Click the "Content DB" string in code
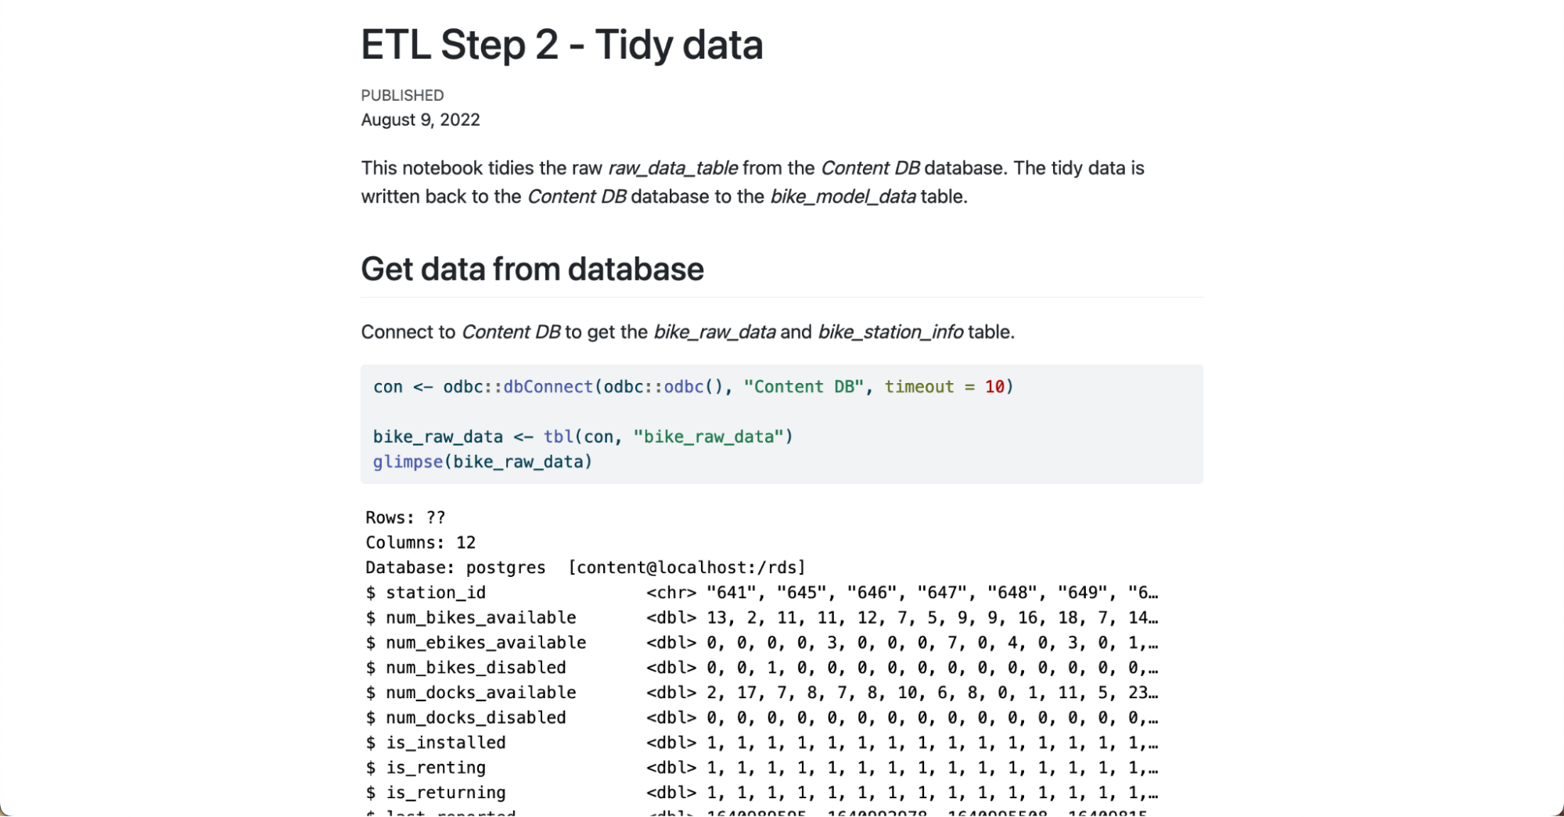Image resolution: width=1564 pixels, height=817 pixels. pyautogui.click(x=804, y=387)
